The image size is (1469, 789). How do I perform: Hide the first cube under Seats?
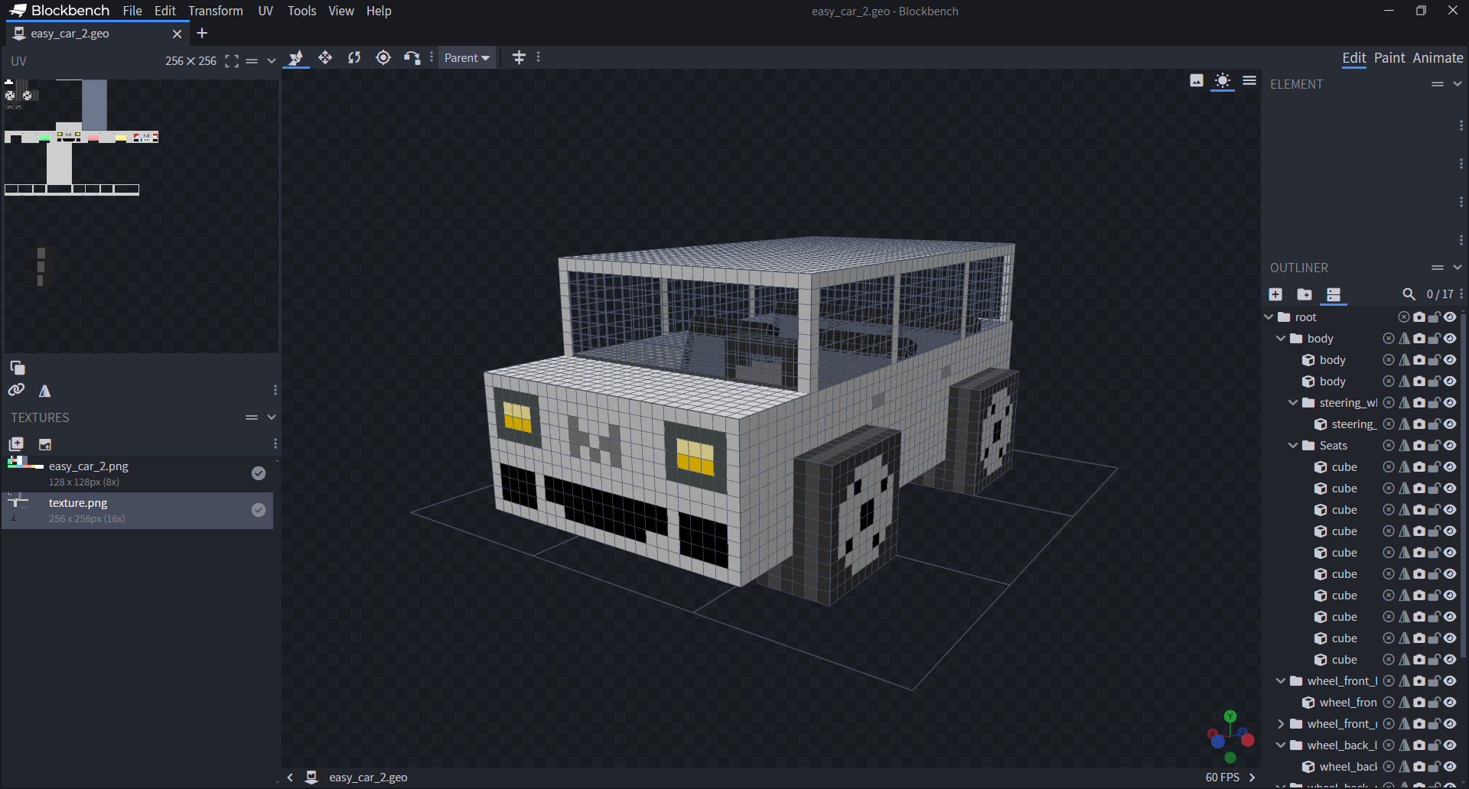coord(1450,467)
